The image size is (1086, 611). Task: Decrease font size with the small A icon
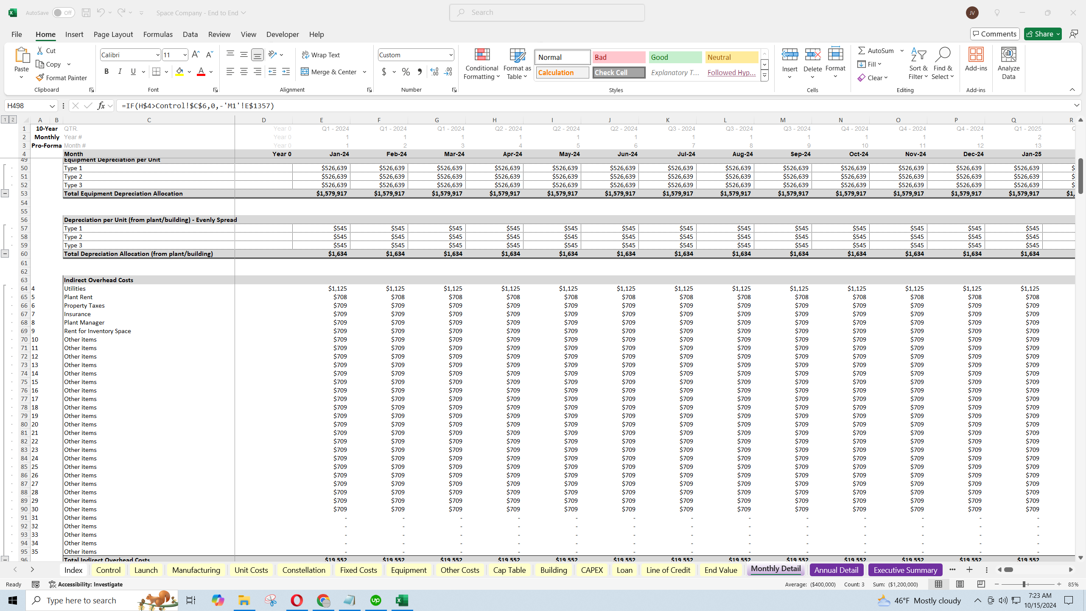pos(209,55)
